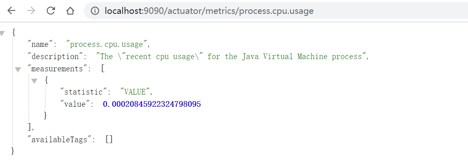Click the description text about Java Virtual Machine
Viewport: 468px width, 161px height.
(231, 57)
